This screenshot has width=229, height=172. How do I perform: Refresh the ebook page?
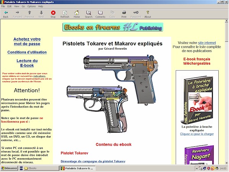pos(65,14)
